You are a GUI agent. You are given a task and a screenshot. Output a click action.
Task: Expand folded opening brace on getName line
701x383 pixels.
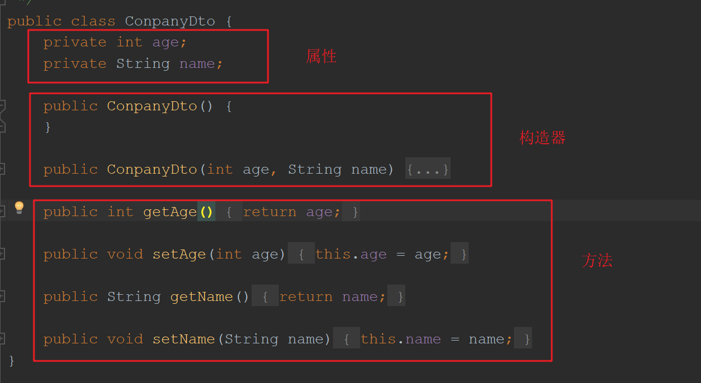[265, 296]
